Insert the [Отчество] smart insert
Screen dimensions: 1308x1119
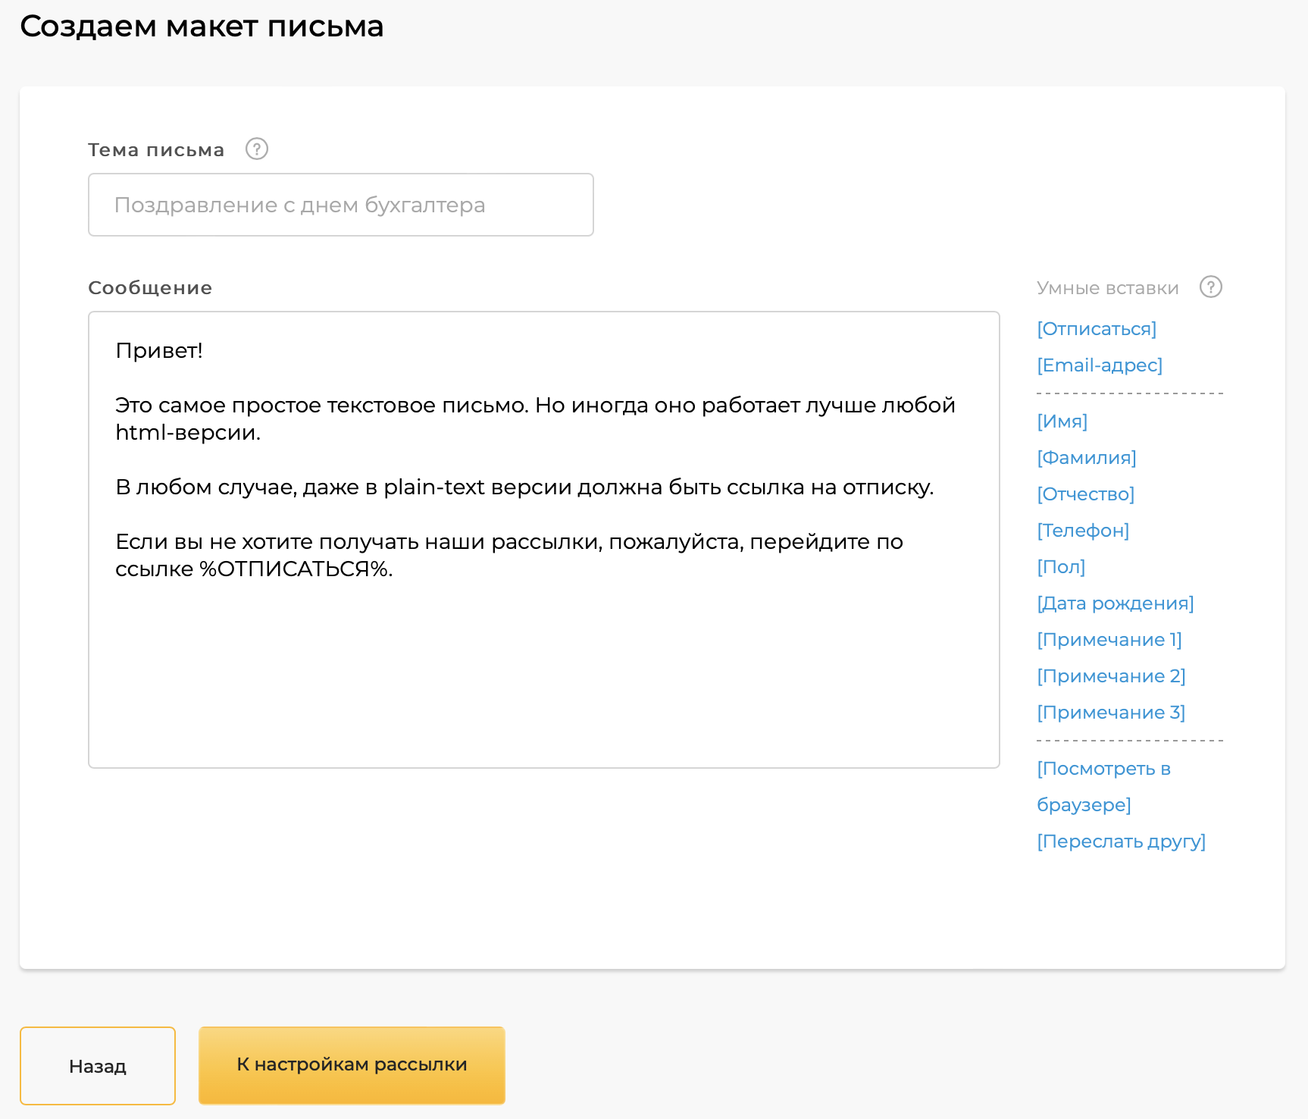click(1085, 494)
